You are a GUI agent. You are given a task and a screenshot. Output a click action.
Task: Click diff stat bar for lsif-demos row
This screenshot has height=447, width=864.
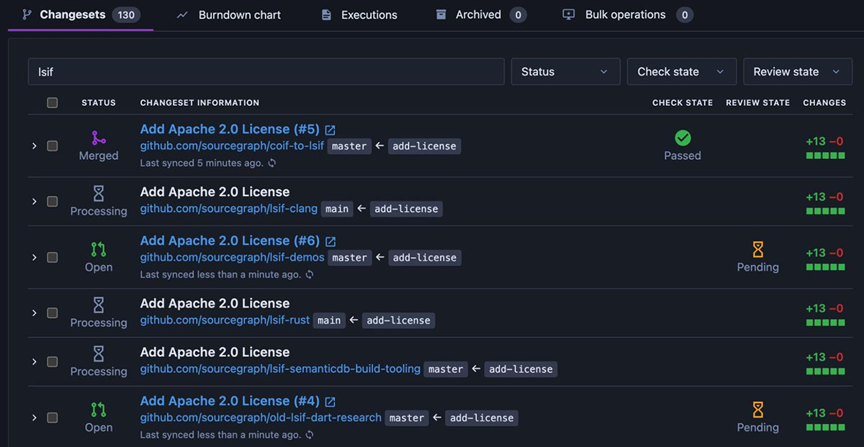pos(825,267)
